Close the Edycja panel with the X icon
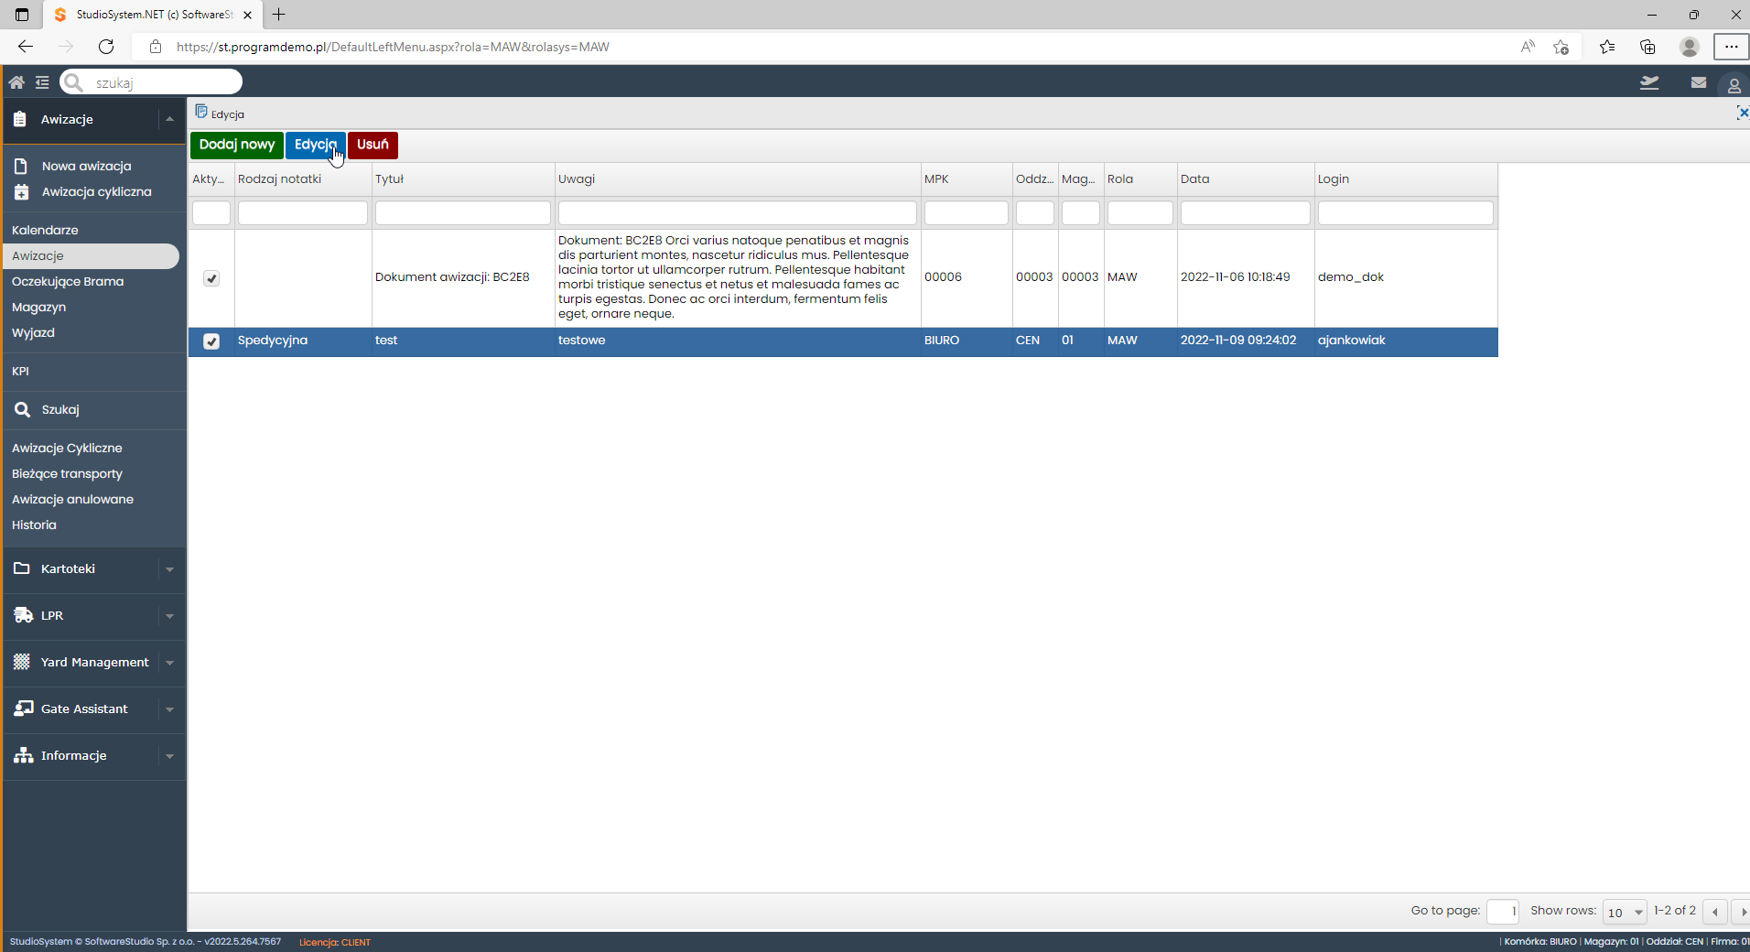This screenshot has height=952, width=1750. pyautogui.click(x=1743, y=113)
